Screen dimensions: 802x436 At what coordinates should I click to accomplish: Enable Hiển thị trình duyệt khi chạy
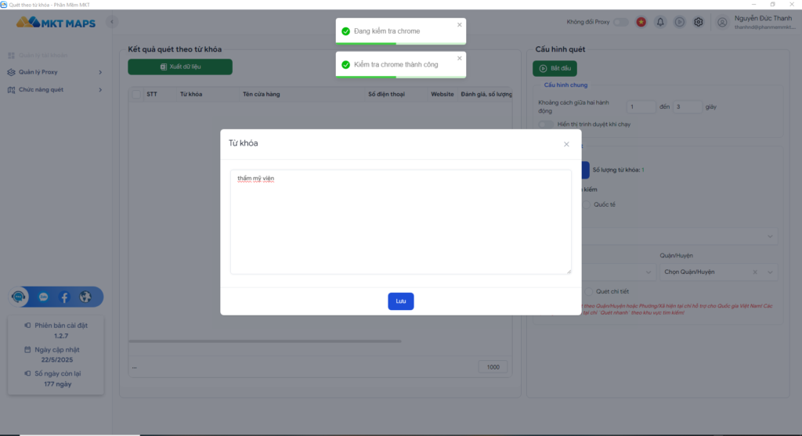(546, 124)
